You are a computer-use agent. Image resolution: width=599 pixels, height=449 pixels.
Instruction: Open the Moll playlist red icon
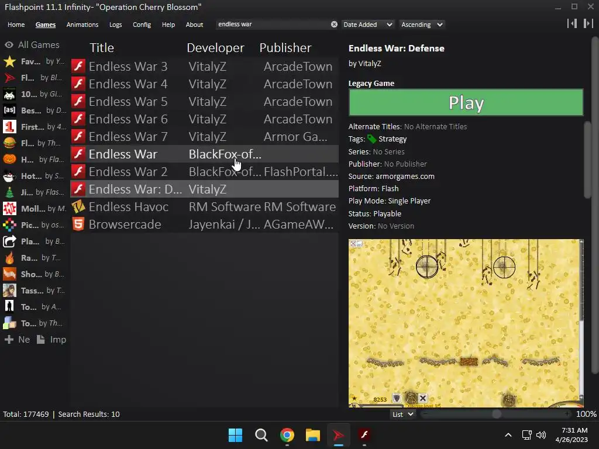click(9, 209)
